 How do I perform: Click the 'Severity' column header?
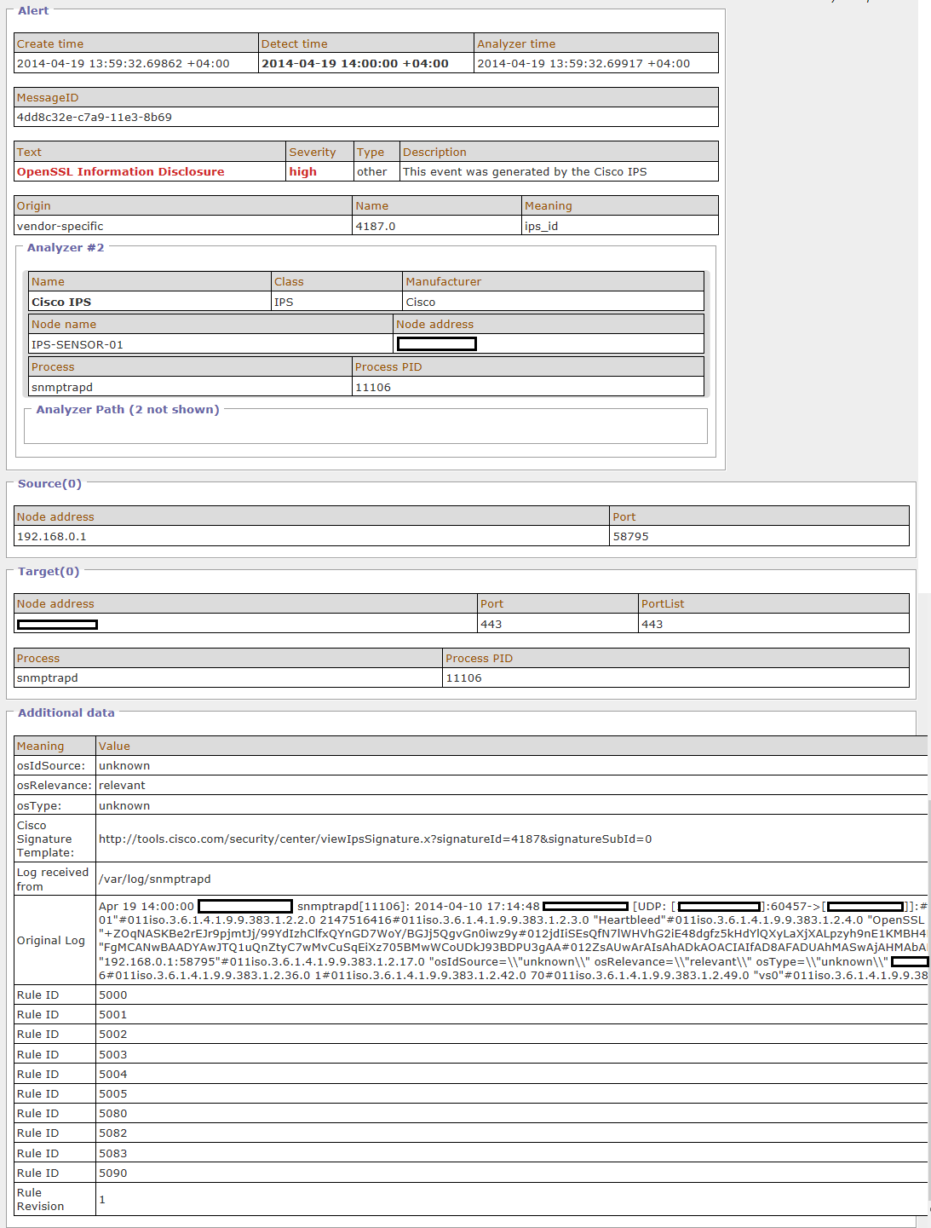[313, 153]
